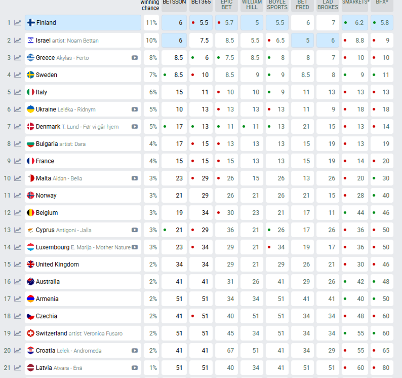Open the SMARKETS column header
This screenshot has height=378, width=402.
(x=355, y=3)
